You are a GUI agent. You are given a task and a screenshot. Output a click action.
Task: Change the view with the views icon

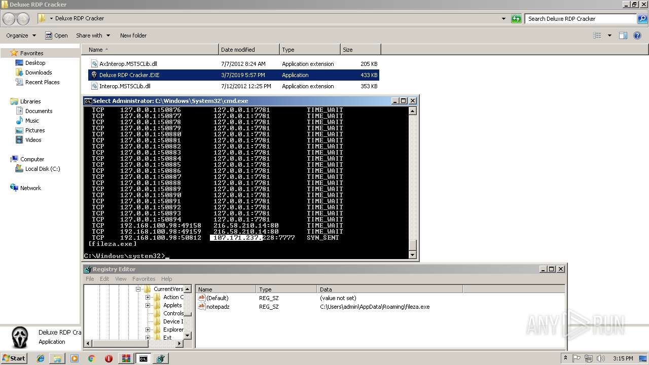pos(597,35)
